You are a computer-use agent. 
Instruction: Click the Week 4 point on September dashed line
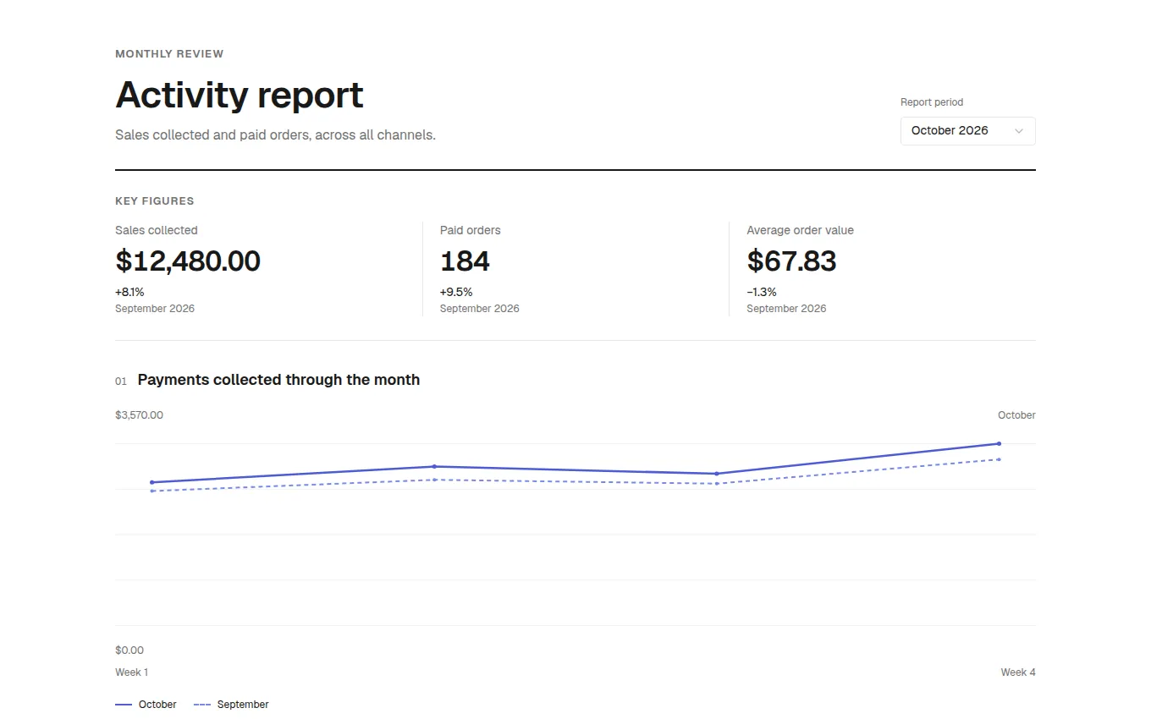(999, 459)
